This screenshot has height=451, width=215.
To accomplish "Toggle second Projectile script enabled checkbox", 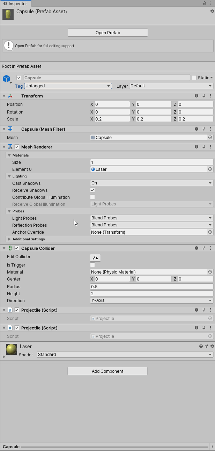I will [17, 328].
